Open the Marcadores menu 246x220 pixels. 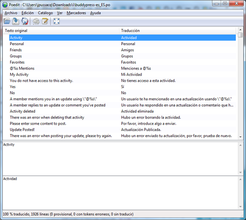coord(76,13)
